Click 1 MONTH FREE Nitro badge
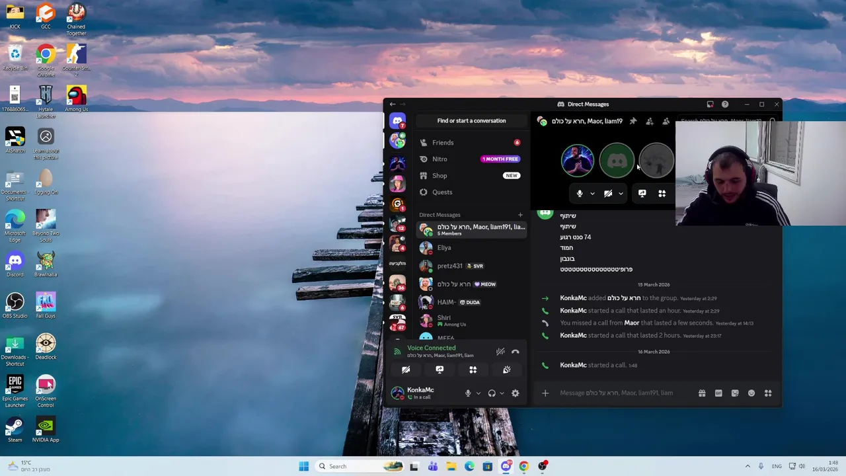 pos(500,159)
